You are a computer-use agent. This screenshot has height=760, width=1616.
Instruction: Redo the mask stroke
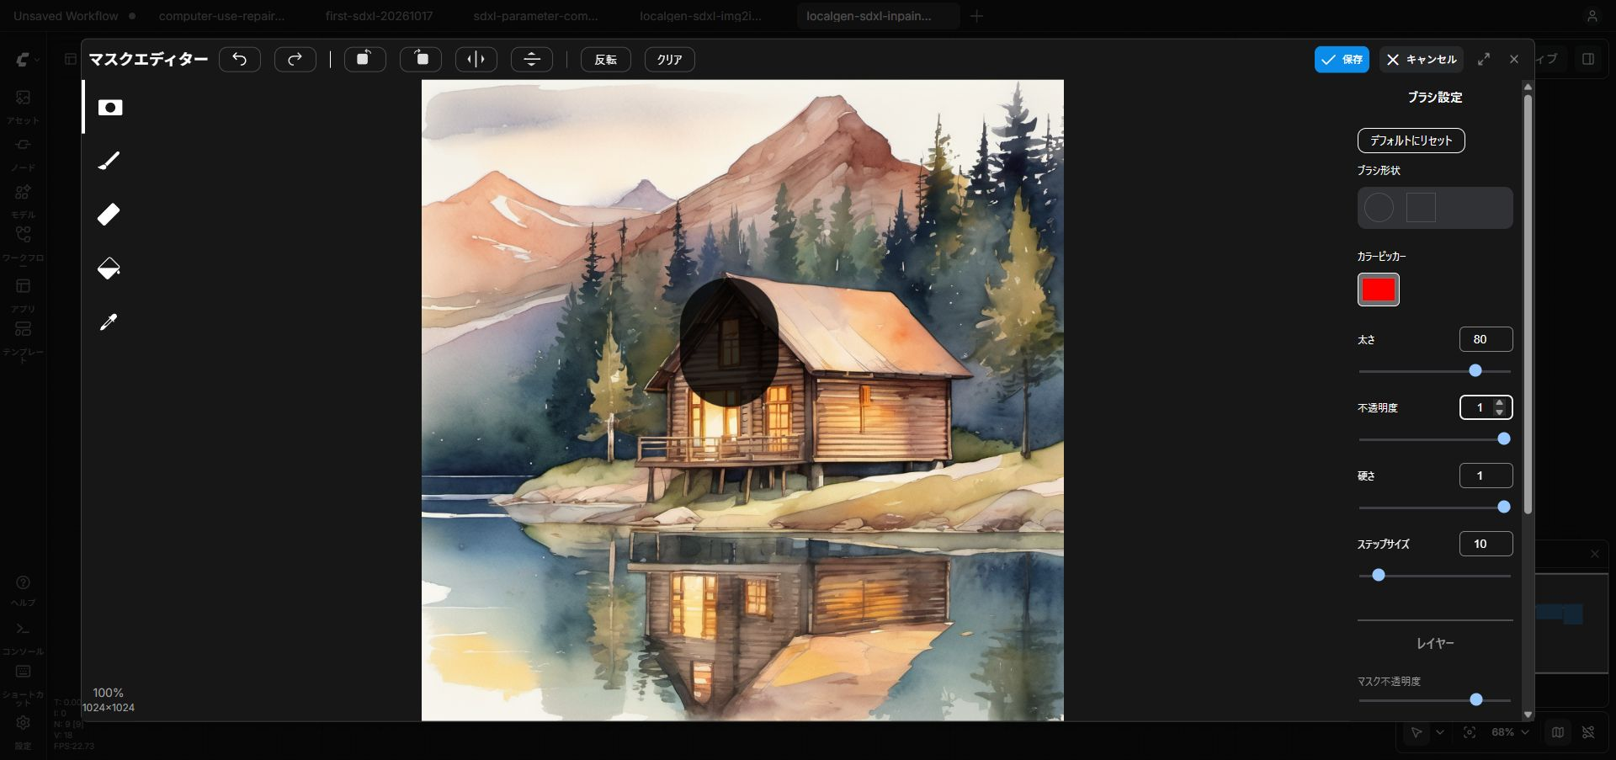[x=295, y=60]
